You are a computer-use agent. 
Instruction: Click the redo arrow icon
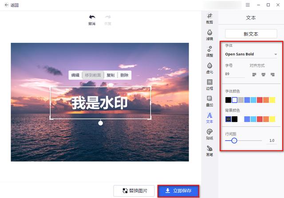pyautogui.click(x=108, y=17)
